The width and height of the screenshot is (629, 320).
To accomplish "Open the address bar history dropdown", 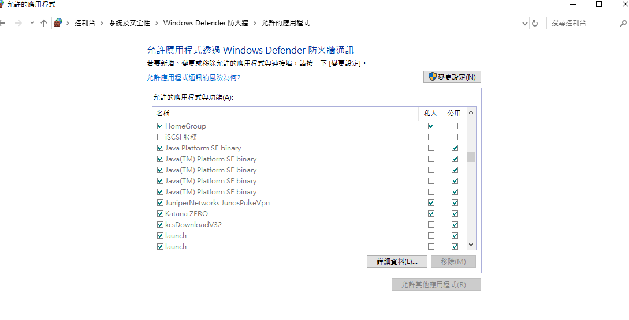I will coord(524,23).
